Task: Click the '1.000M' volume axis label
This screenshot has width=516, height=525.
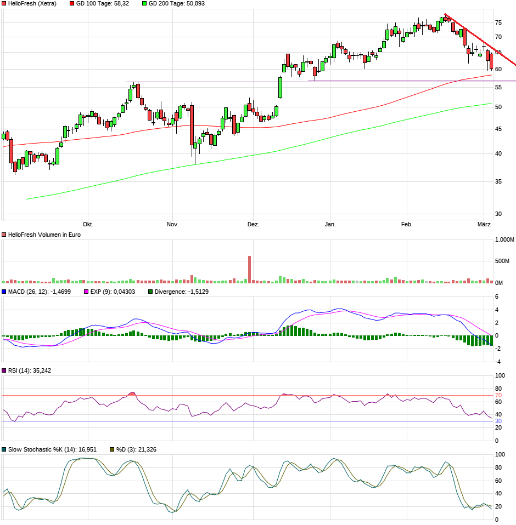Action: pos(504,239)
